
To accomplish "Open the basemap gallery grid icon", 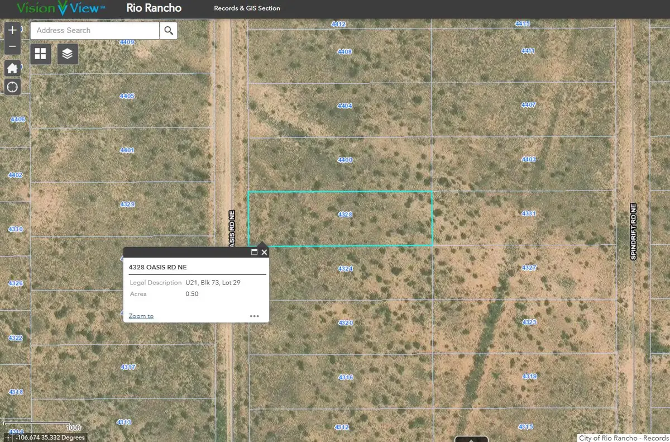I will tap(40, 54).
